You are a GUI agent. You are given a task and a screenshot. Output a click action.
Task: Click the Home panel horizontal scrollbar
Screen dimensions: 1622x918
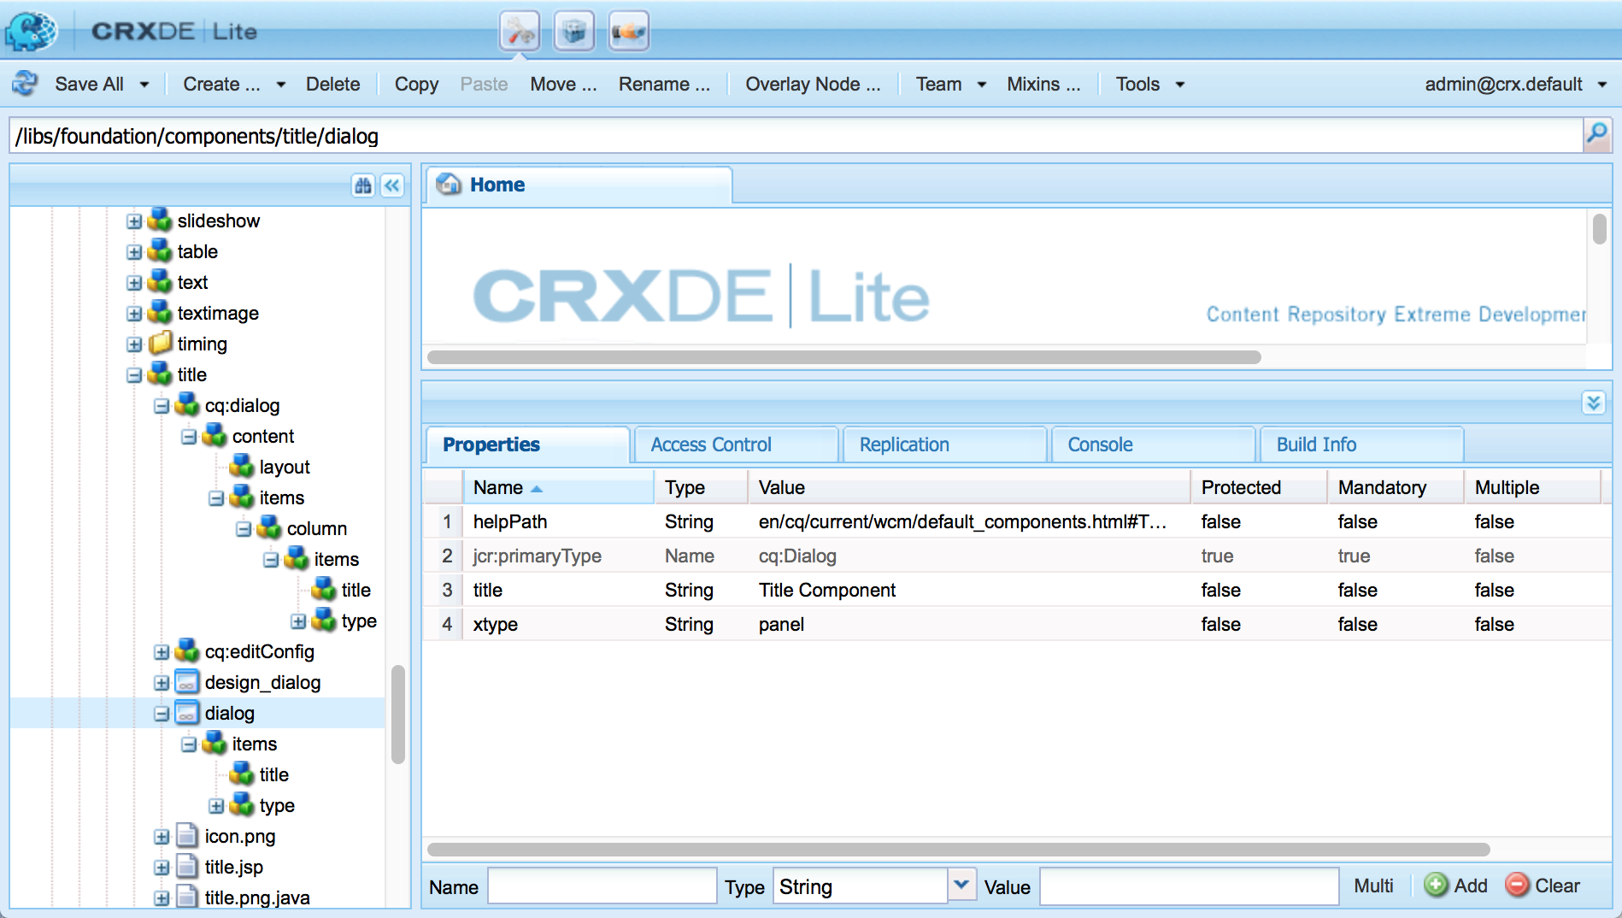tap(844, 356)
